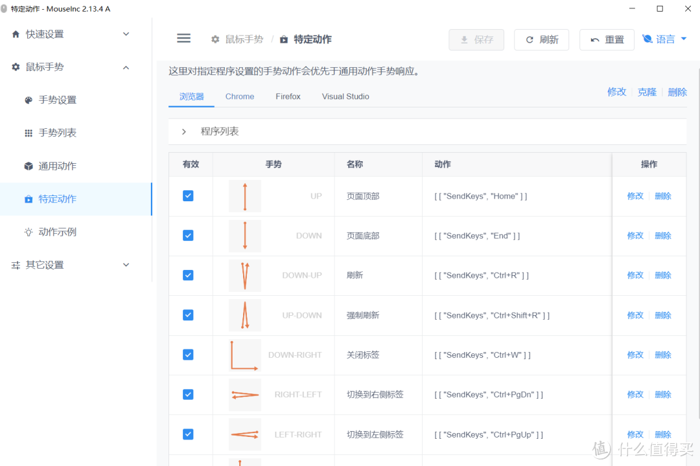Uncheck the 强制刷新 row checkbox
Viewport: 700px width, 466px height.
(188, 315)
